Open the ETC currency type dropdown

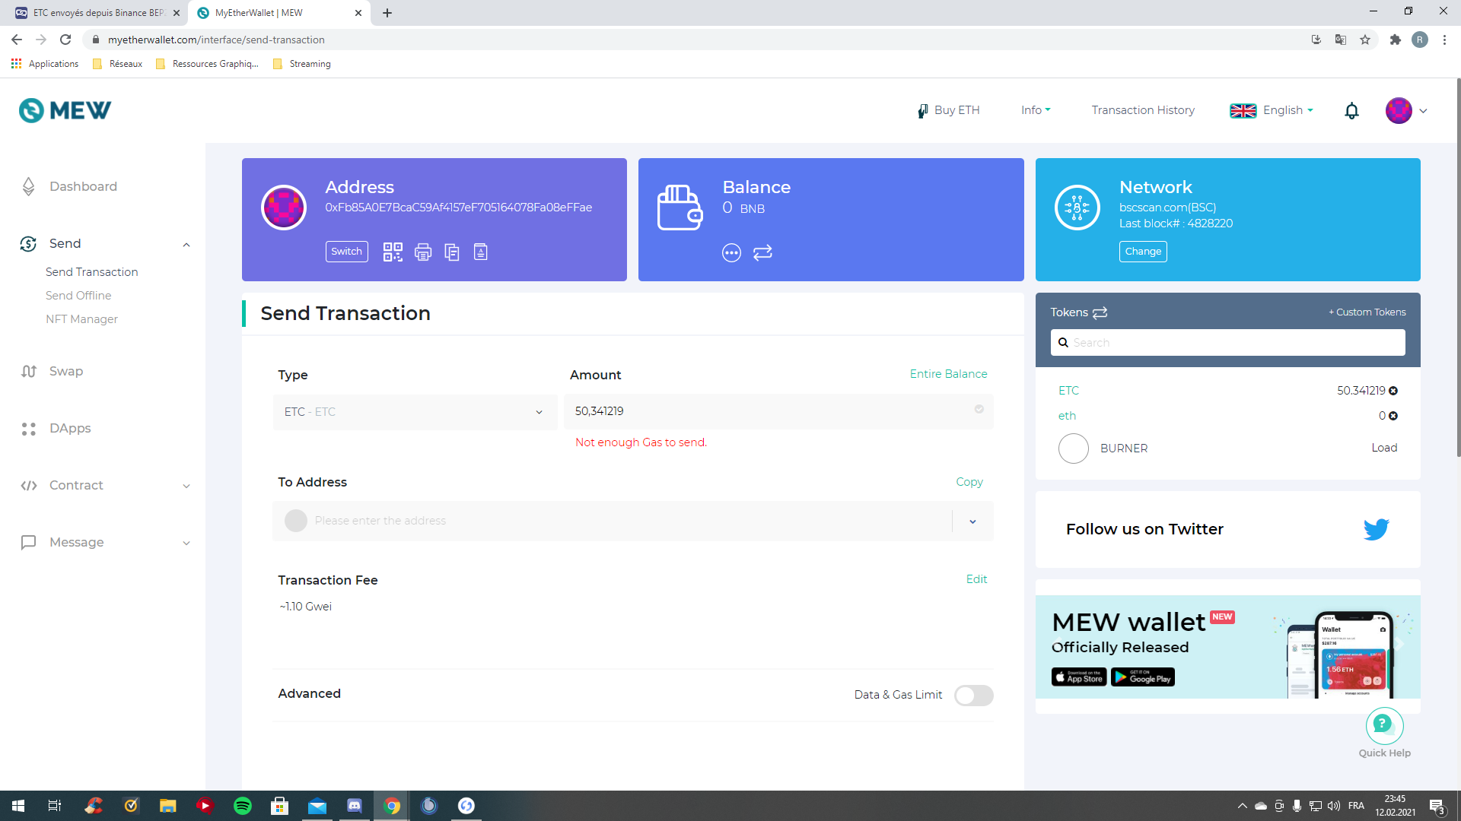(x=415, y=412)
